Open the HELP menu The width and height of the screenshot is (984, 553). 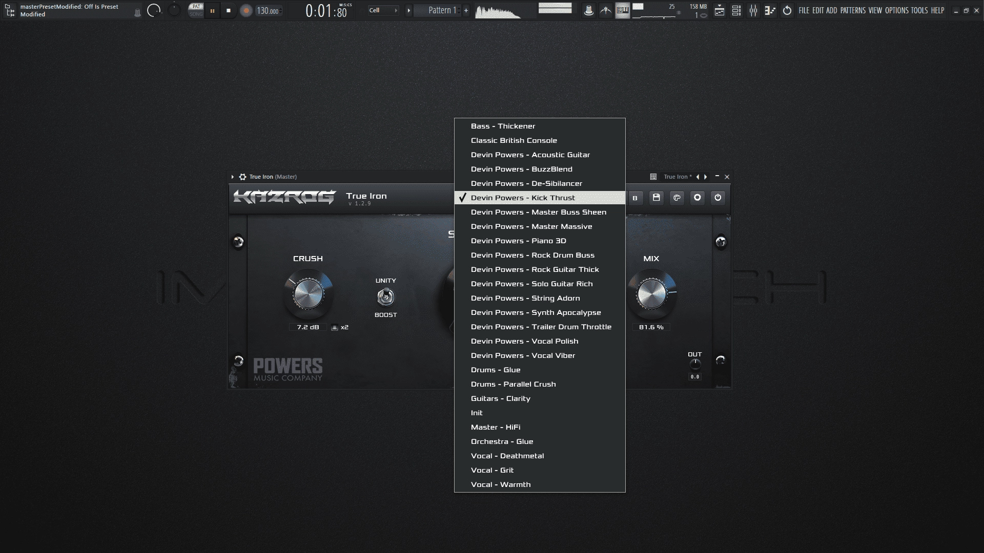[937, 10]
